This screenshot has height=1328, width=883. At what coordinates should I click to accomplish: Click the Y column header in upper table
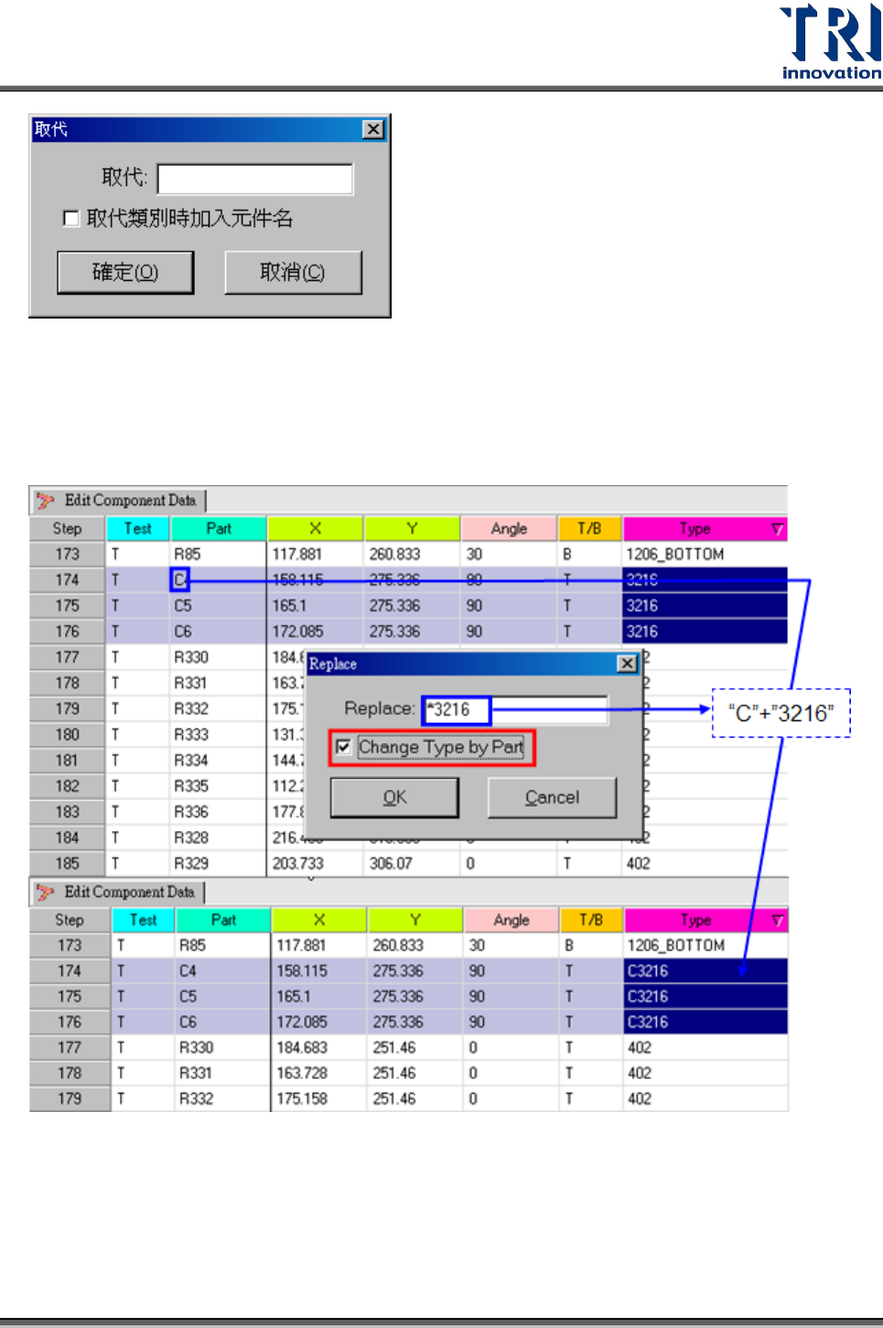pos(412,529)
